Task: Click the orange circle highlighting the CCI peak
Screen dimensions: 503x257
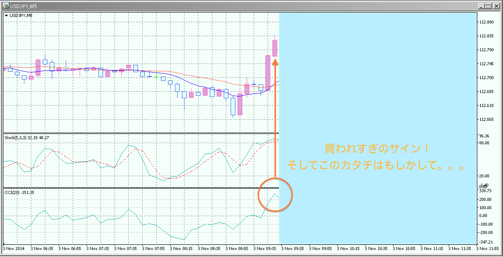Action: (x=275, y=195)
